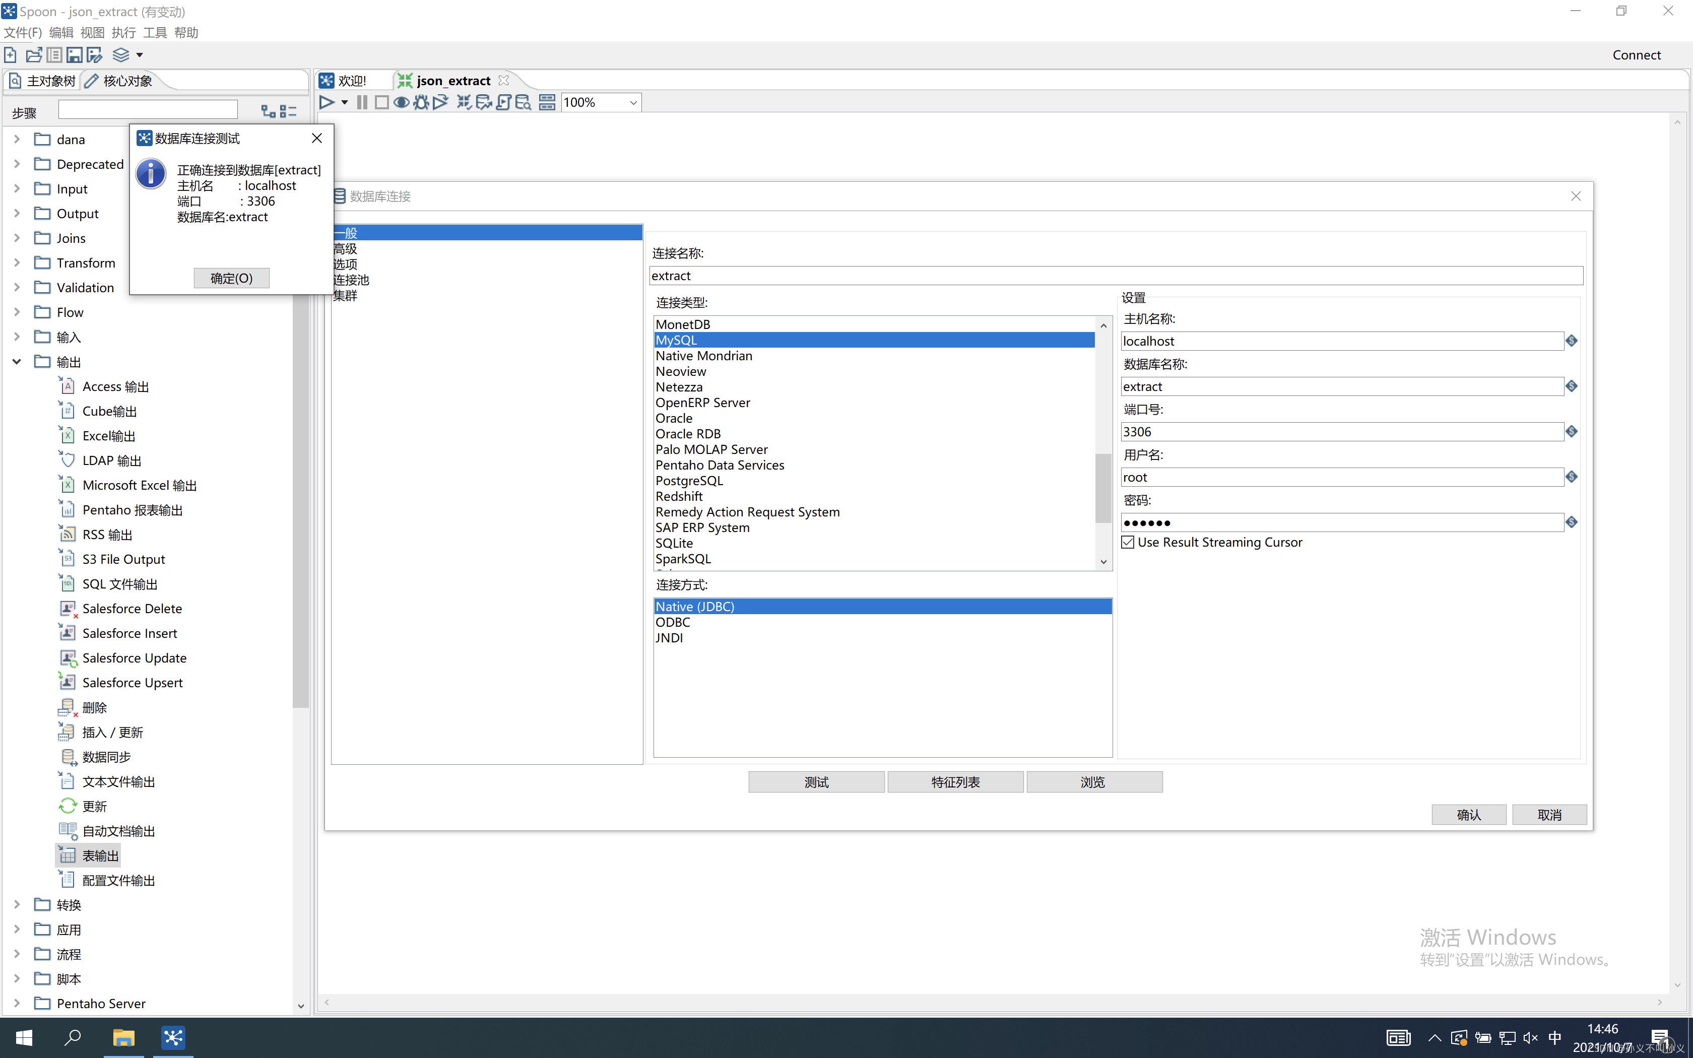Collapse the 输出 folder
Screen dimensions: 1693x1058
(x=17, y=362)
